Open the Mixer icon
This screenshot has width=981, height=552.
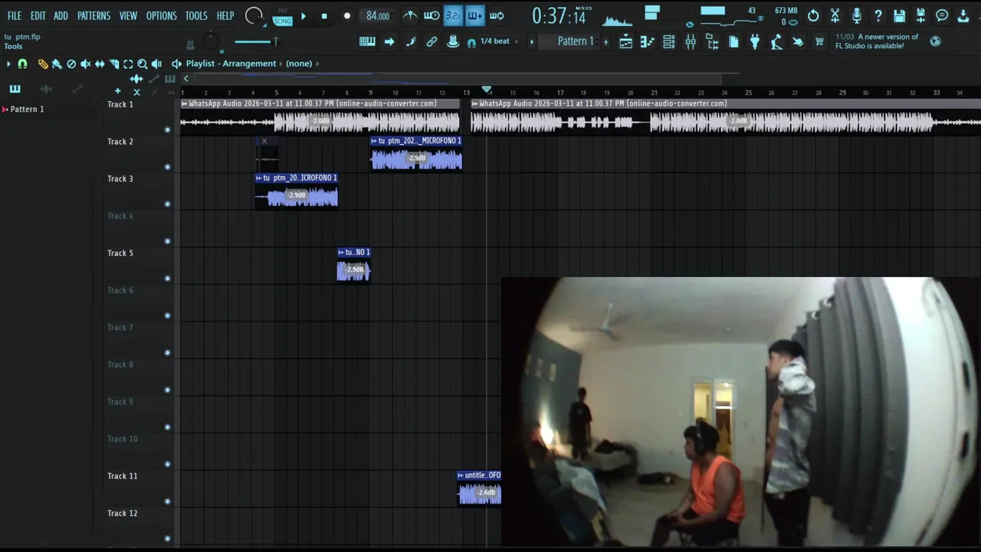691,42
